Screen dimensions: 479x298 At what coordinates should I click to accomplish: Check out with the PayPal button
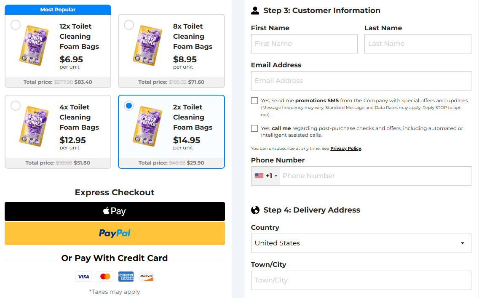click(x=115, y=233)
